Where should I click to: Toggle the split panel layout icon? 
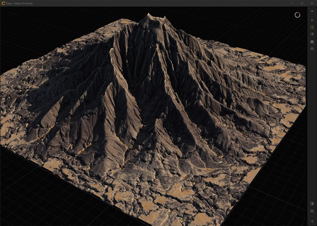(x=312, y=204)
